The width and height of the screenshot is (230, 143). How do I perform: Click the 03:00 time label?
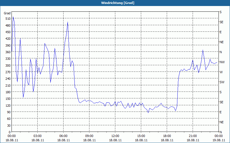(38, 136)
